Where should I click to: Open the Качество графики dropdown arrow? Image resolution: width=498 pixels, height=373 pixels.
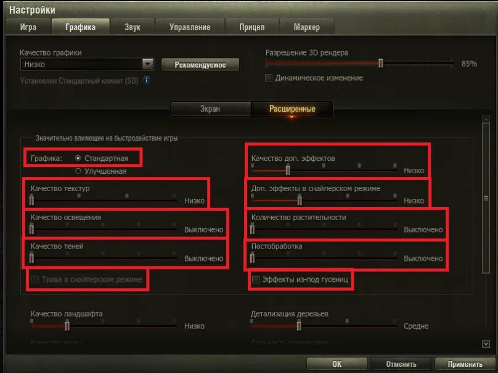(148, 64)
